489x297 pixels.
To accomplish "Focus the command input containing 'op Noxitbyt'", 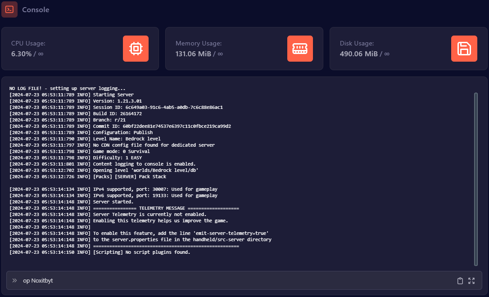I will 225,280.
